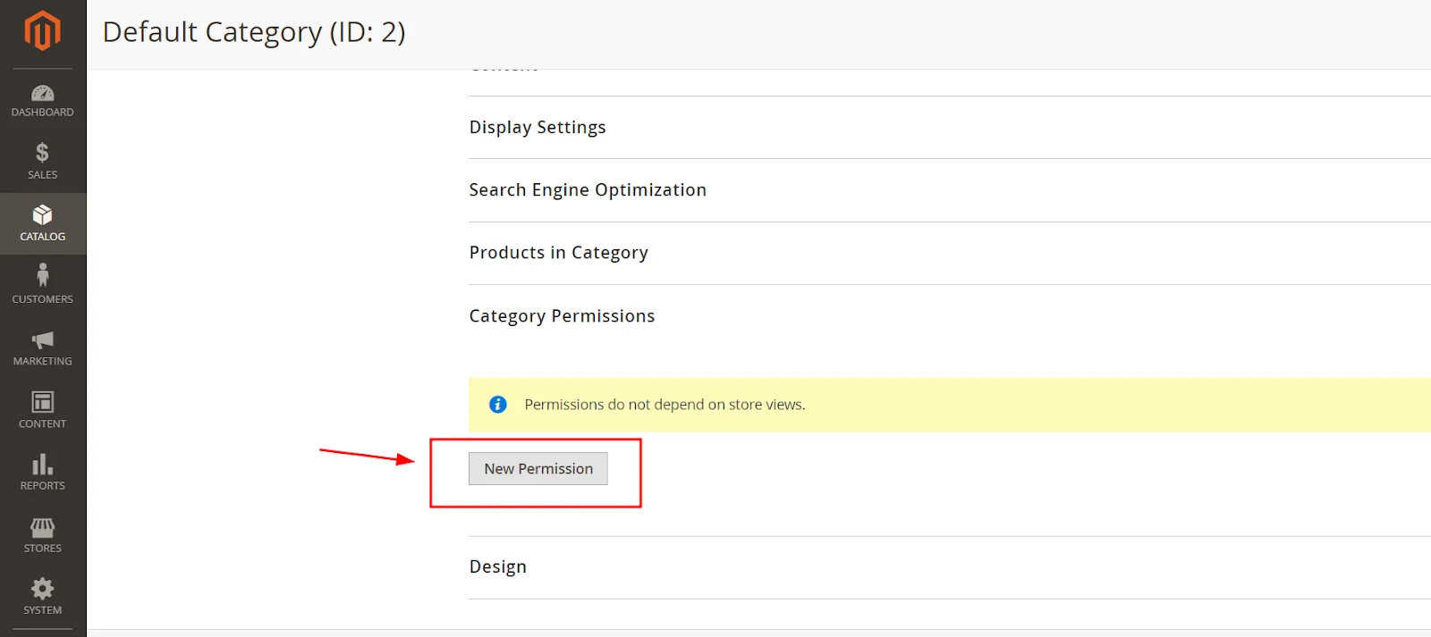Click 'Permissions do not depend on store views' notice
Viewport: 1431px width, 637px height.
665,405
